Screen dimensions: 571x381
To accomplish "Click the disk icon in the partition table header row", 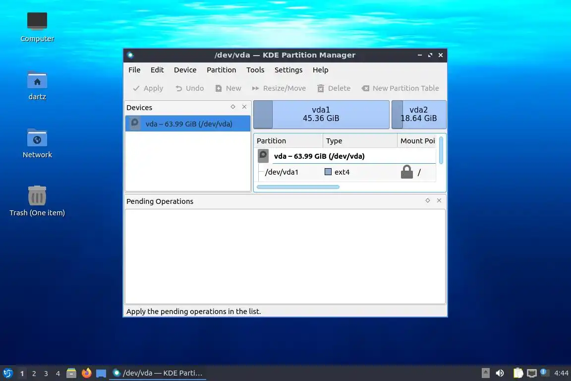I will [263, 156].
